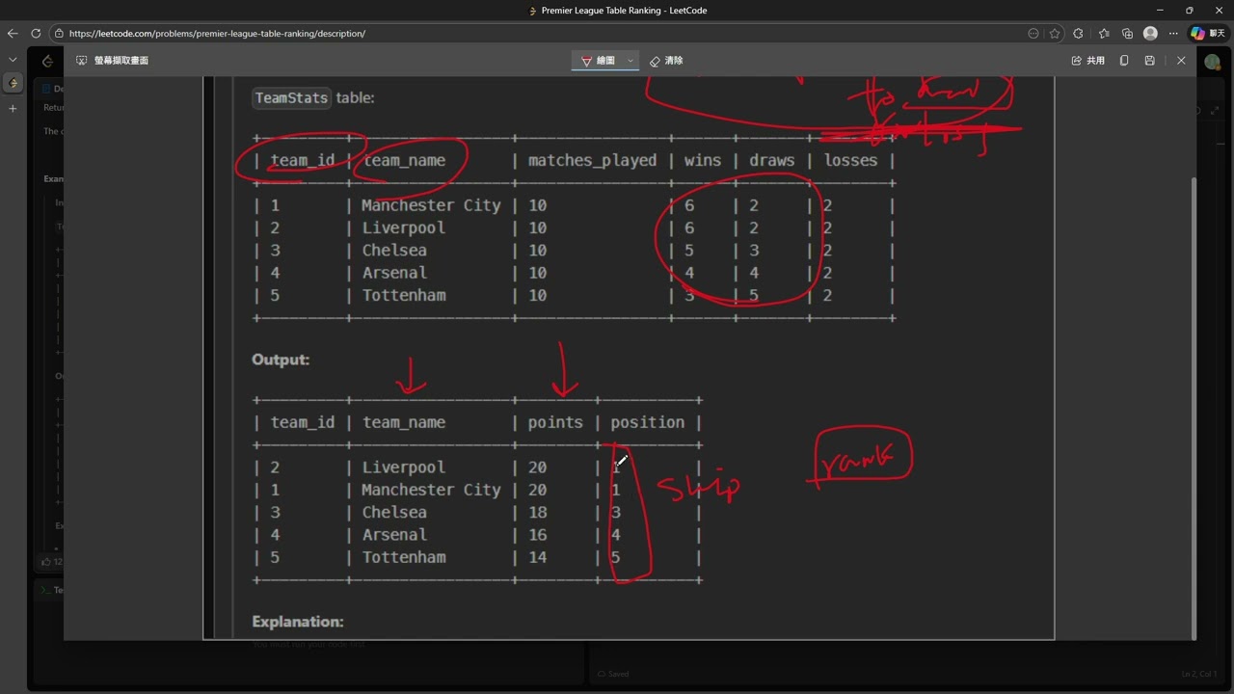The height and width of the screenshot is (694, 1234).
Task: Click the matches_played column header
Action: [592, 160]
